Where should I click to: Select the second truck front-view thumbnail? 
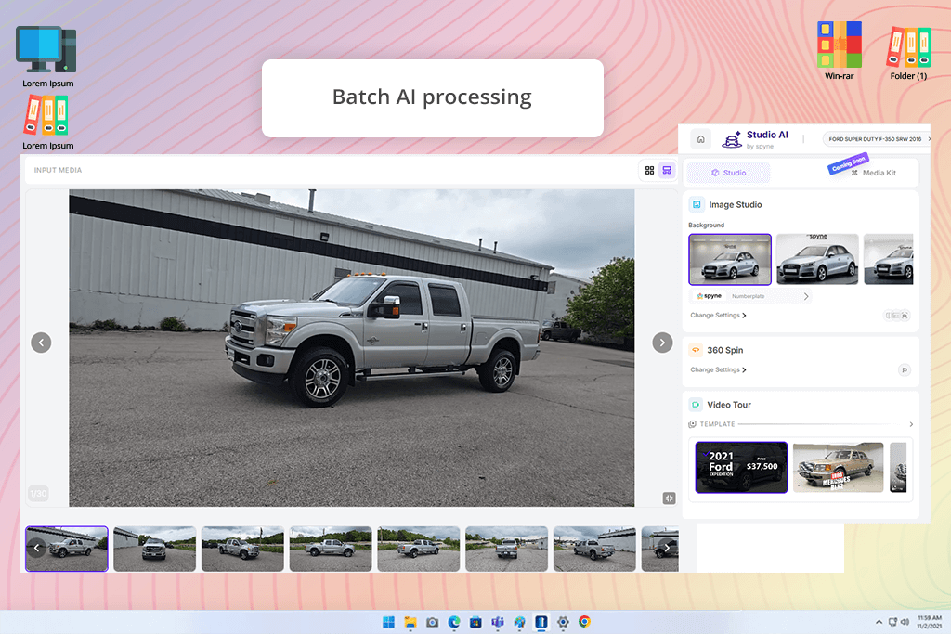[155, 549]
